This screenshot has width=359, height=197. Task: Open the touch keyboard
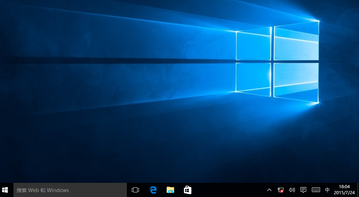point(316,190)
